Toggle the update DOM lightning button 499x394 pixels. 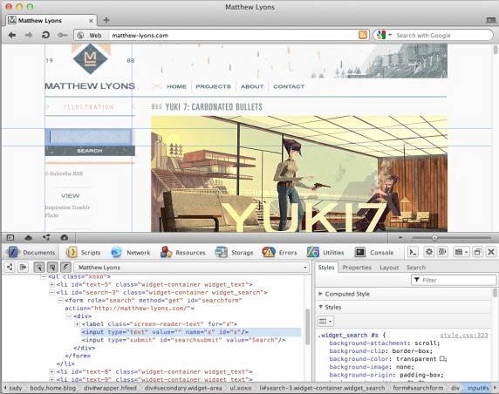pyautogui.click(x=65, y=267)
